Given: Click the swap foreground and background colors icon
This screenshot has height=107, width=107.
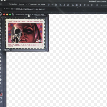Looking at the screenshot, I should pyautogui.click(x=2, y=90).
